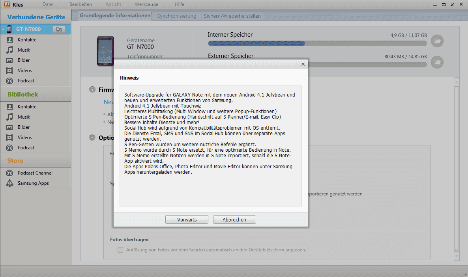Open Videos film icon in Bibliothek section
Screen dimensions: 468x277
pos(9,138)
